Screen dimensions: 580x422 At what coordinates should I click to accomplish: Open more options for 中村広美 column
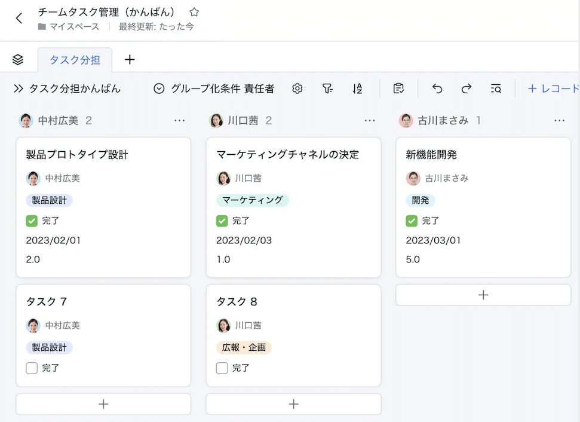click(179, 121)
